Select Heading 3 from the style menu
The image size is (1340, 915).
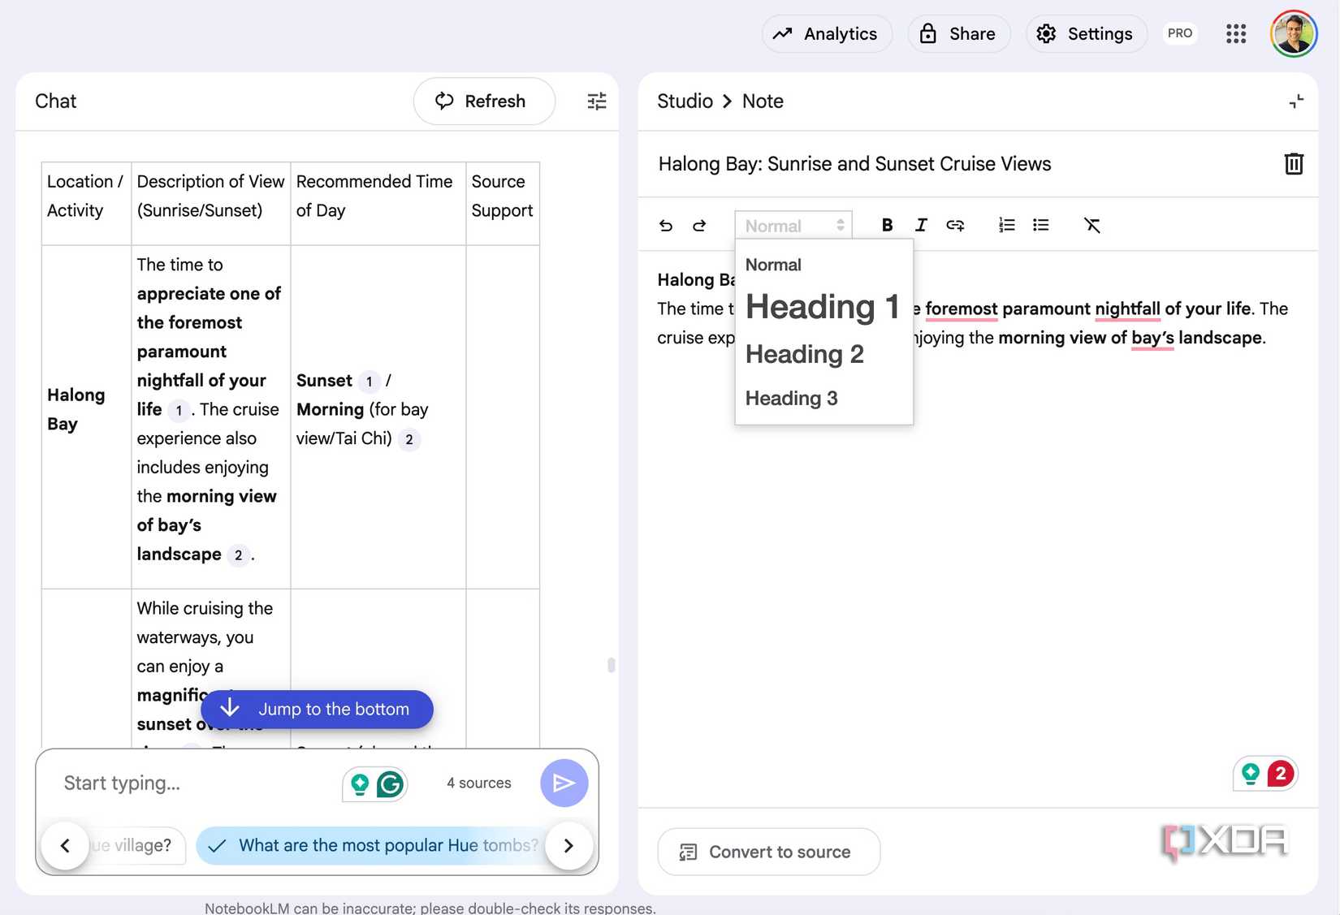pyautogui.click(x=791, y=398)
